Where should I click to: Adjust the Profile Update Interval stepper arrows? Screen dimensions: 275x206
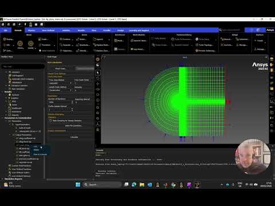(72, 109)
